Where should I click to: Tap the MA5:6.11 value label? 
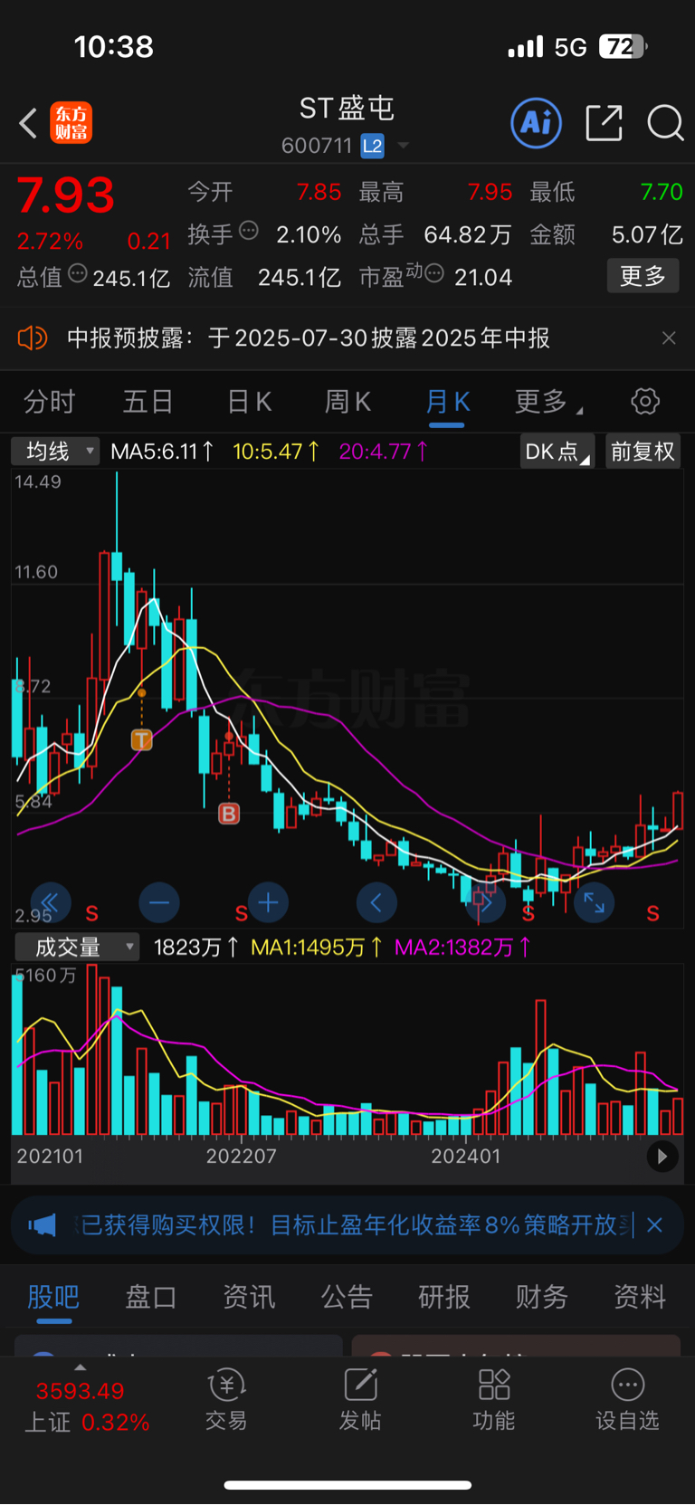162,451
